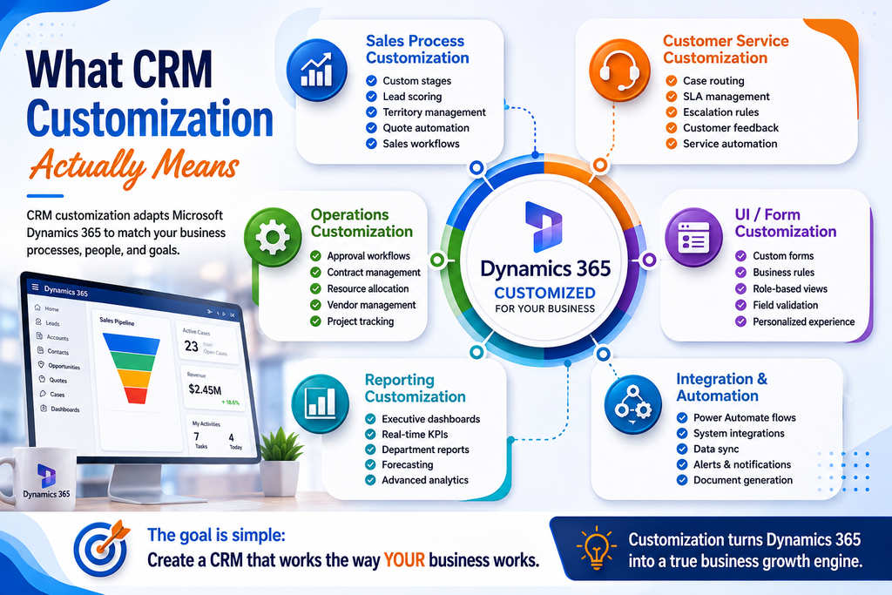Image resolution: width=892 pixels, height=595 pixels.
Task: Click the UI / Form Customization heading
Action: tap(786, 223)
